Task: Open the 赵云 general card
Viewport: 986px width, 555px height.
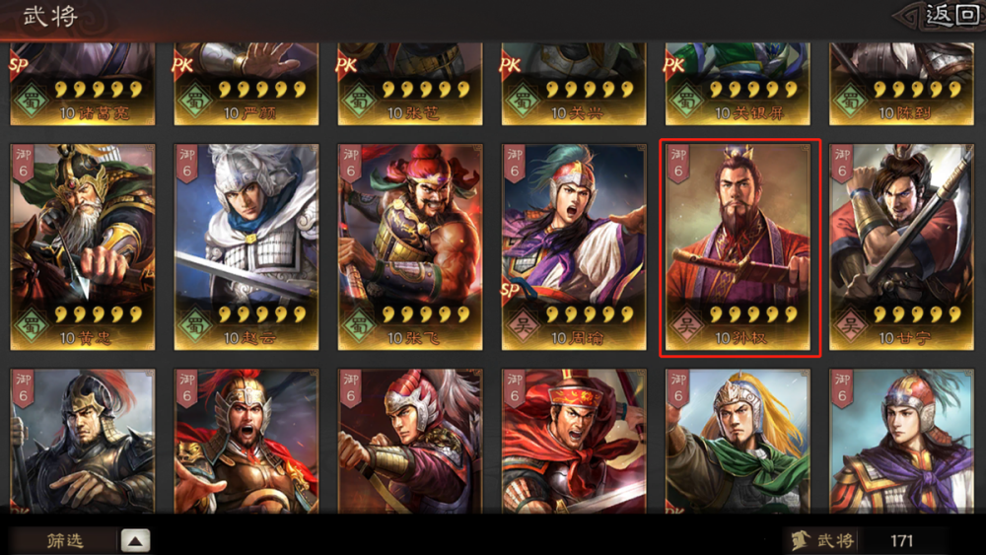Action: click(246, 247)
